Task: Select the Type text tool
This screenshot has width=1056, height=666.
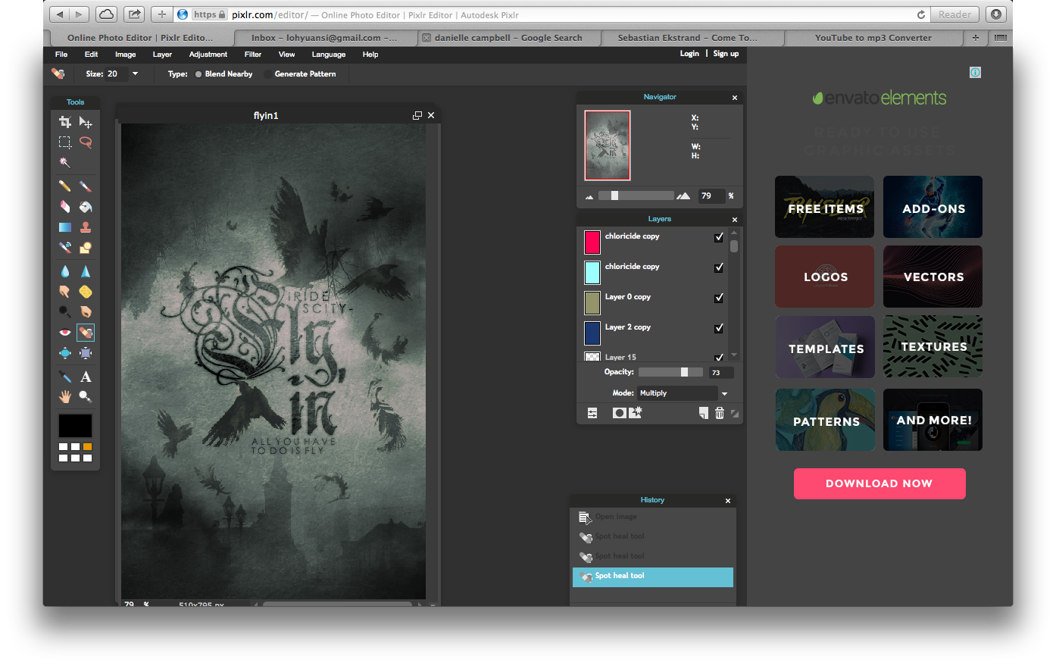Action: tap(86, 377)
